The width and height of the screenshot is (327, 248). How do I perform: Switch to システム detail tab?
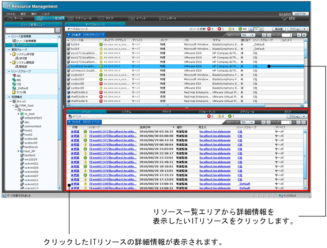127,112
